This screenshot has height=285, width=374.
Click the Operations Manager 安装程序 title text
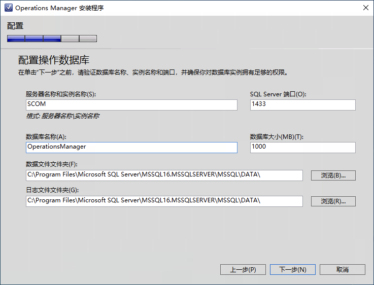[x=59, y=8]
